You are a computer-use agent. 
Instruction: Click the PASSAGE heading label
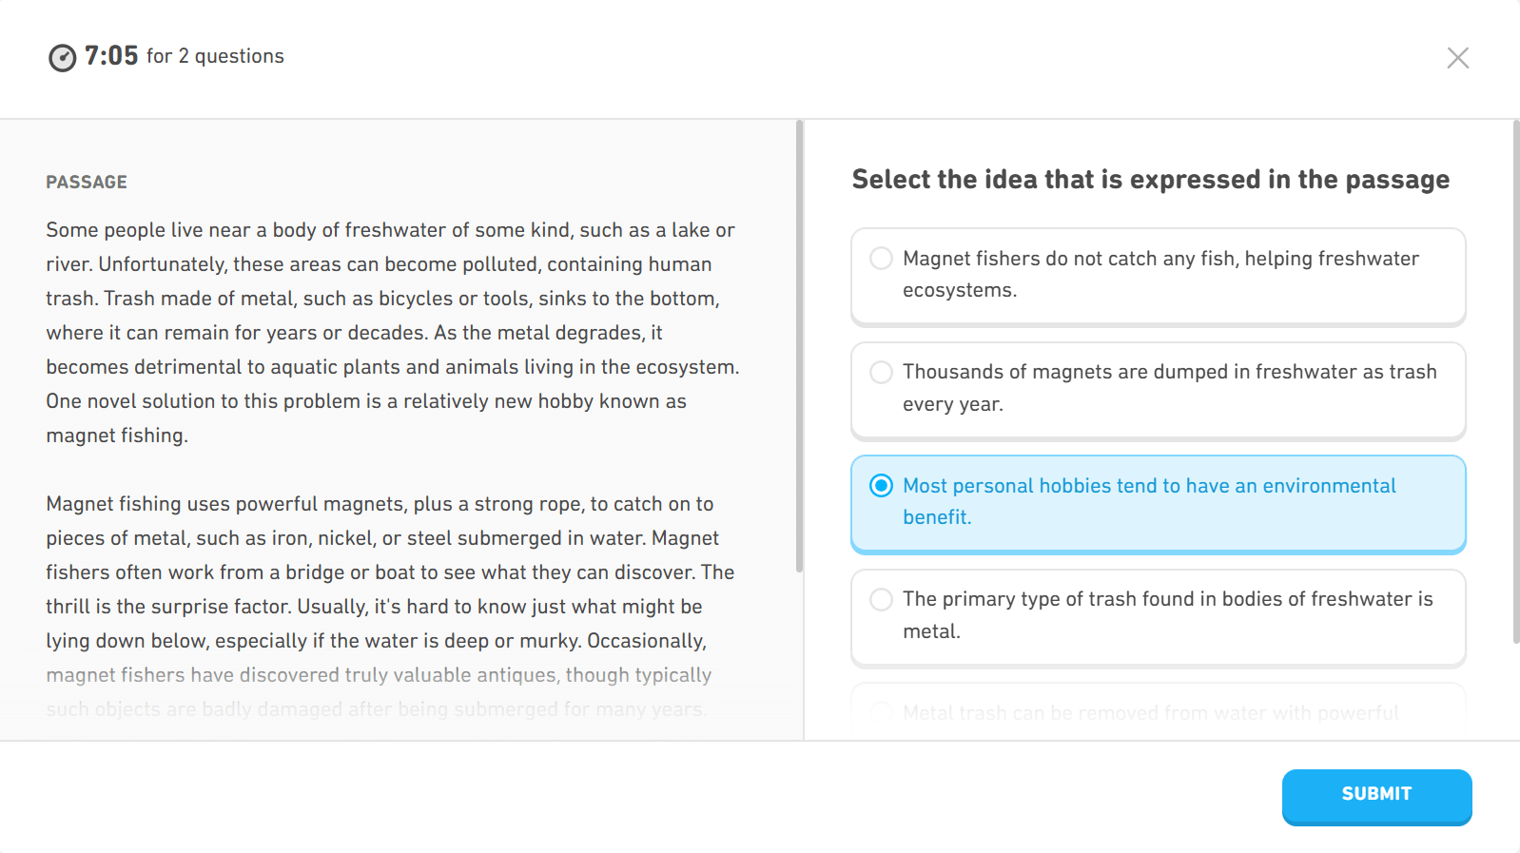[x=87, y=181]
